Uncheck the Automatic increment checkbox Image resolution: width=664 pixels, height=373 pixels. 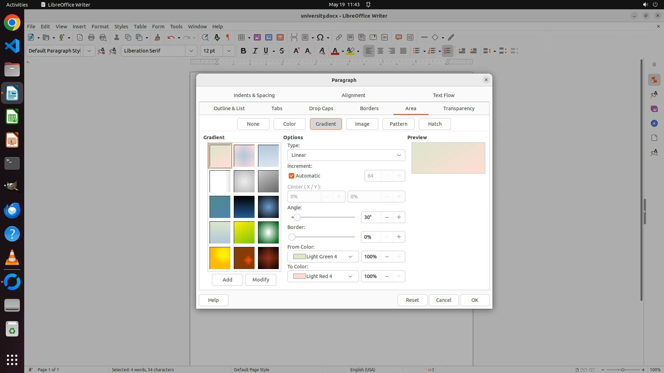(292, 176)
